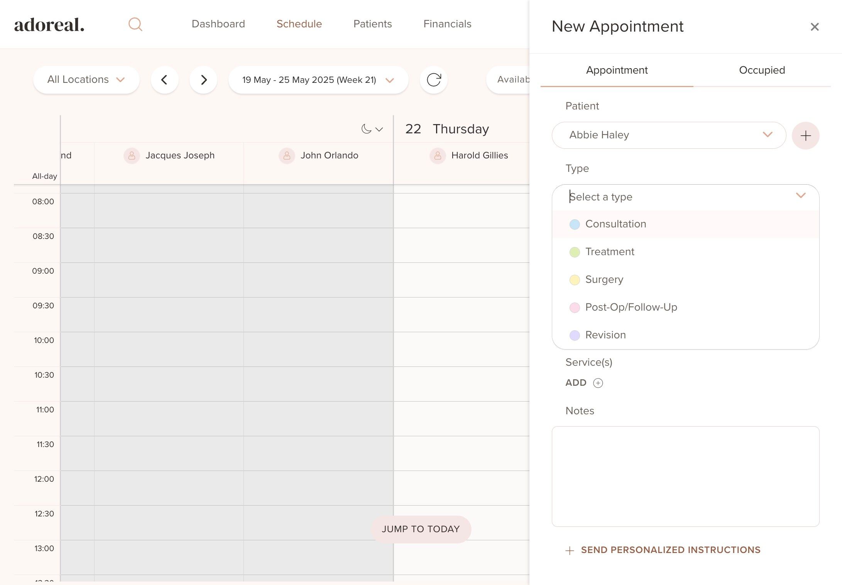Image resolution: width=842 pixels, height=585 pixels.
Task: Close the New Appointment panel
Action: [814, 27]
